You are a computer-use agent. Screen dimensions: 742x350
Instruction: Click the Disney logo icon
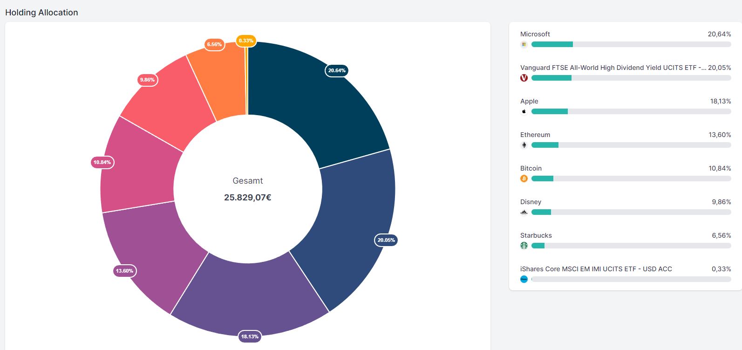[x=524, y=212]
